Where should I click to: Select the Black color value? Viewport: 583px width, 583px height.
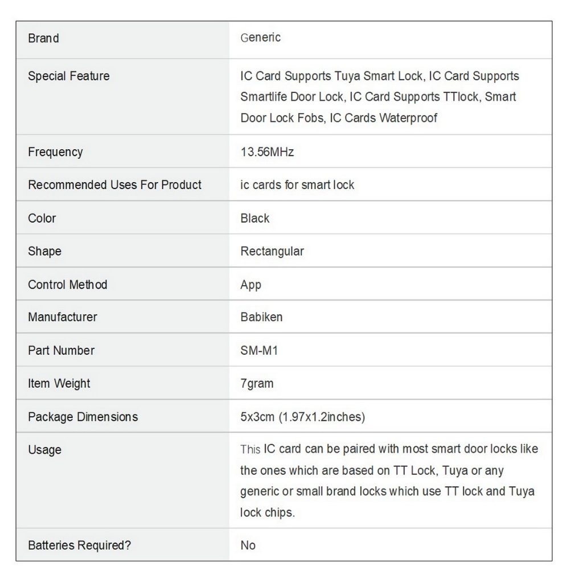[255, 218]
